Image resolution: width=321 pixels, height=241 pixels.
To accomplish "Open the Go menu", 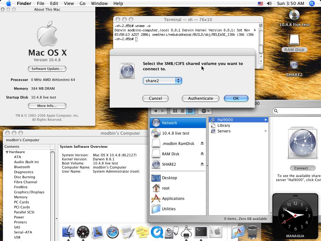I will coord(82,3).
